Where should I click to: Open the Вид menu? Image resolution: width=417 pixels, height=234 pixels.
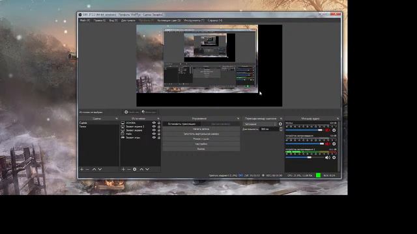click(x=113, y=20)
